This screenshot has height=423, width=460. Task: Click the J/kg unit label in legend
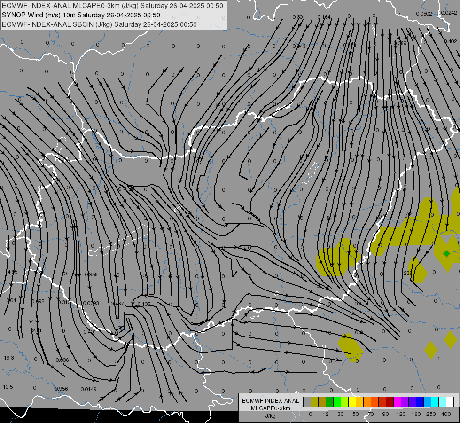[x=270, y=416]
